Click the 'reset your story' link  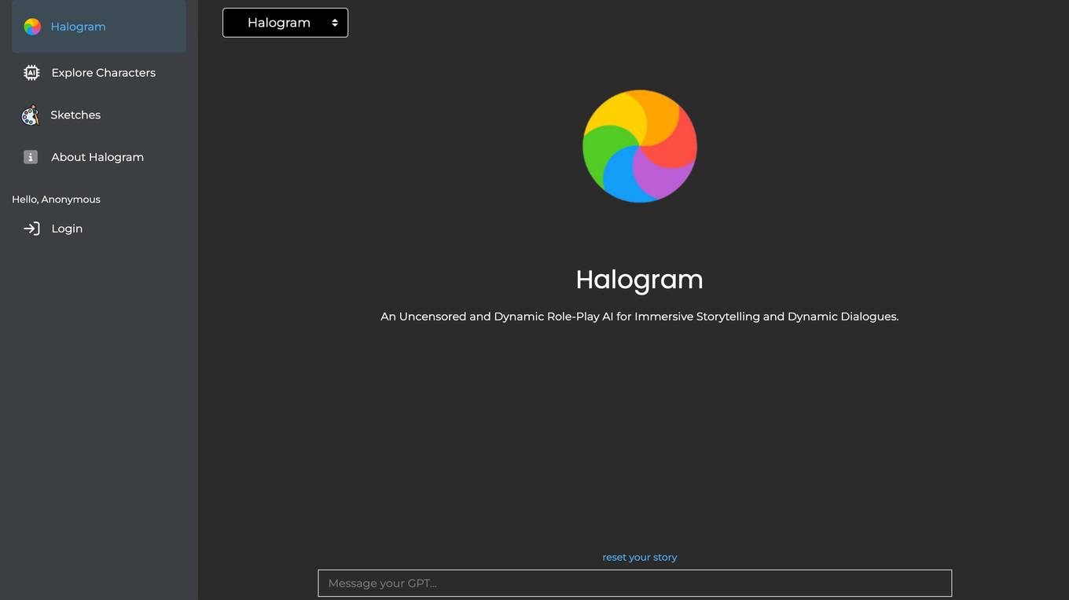click(640, 557)
